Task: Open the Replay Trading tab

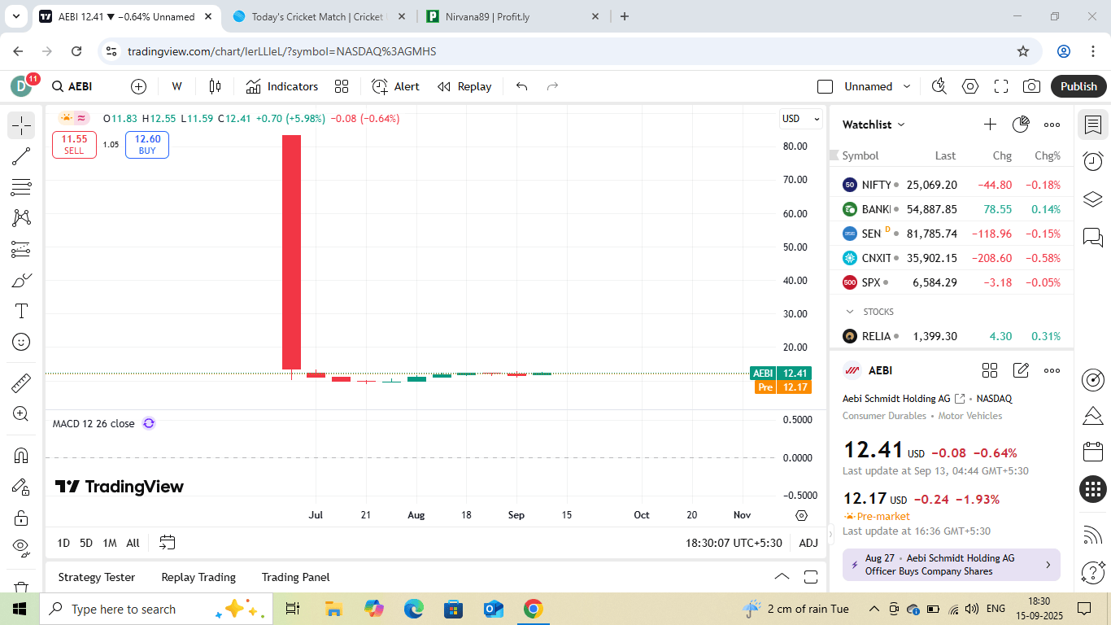Action: [198, 577]
